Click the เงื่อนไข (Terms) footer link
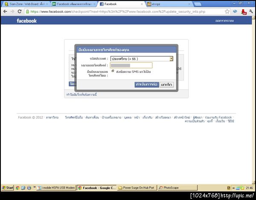Viewport: 256px width, 200px height. tap(220, 121)
